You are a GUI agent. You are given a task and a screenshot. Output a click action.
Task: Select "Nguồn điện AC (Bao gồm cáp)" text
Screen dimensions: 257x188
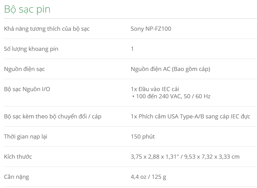170,69
